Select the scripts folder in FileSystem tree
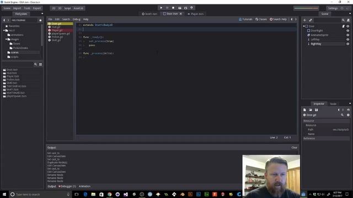 (x=15, y=57)
